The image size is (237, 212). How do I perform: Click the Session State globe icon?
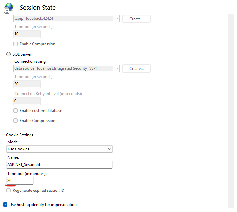point(9,8)
